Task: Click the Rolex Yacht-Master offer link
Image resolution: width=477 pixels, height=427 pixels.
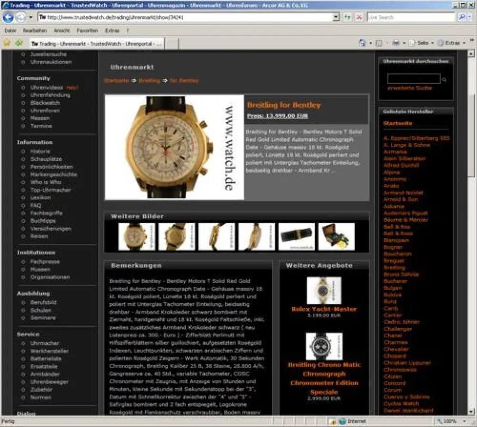Action: point(325,309)
